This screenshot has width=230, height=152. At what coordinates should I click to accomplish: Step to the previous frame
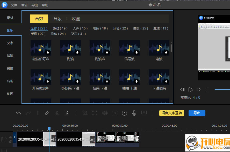(182, 89)
